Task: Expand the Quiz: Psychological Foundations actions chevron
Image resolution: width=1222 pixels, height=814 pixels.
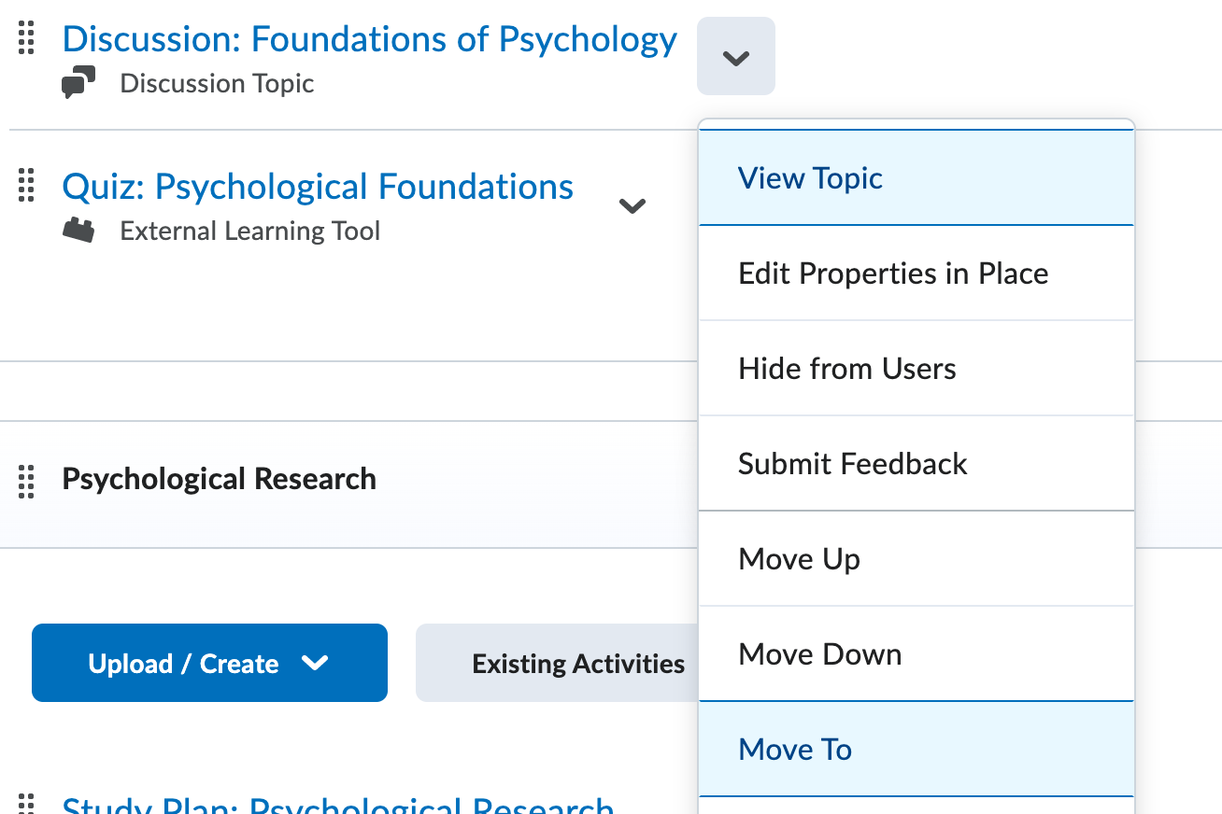Action: coord(632,205)
